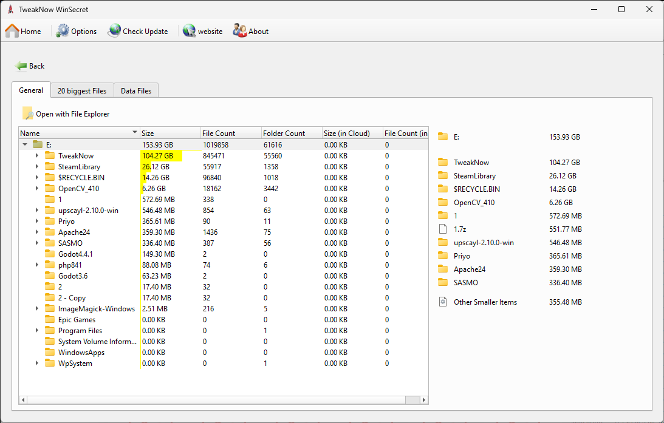This screenshot has height=423, width=664.
Task: Select the SASMO folder row name
Action: pos(70,243)
